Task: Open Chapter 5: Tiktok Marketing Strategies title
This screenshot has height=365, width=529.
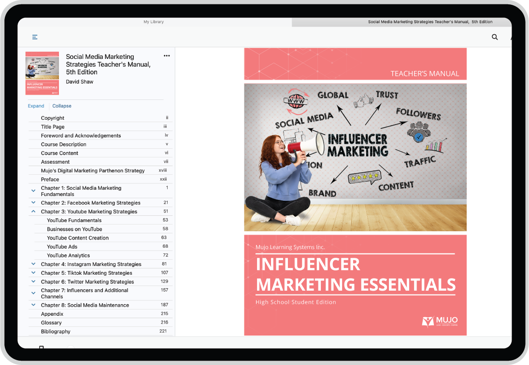Action: pos(86,273)
